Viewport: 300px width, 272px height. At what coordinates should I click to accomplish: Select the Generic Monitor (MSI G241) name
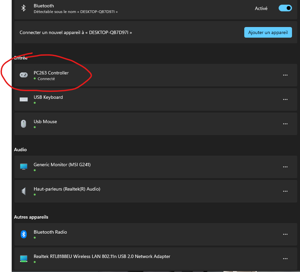[x=62, y=165]
